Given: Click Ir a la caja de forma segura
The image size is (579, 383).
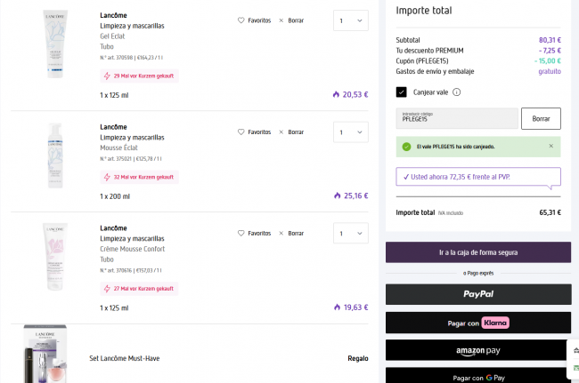Looking at the screenshot, I should point(477,252).
